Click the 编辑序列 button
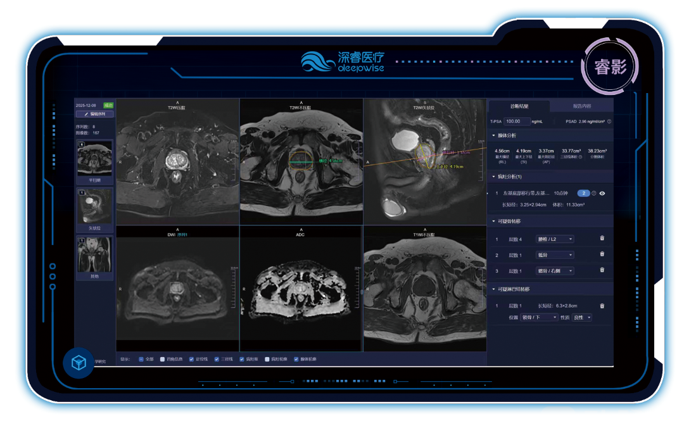 94,115
